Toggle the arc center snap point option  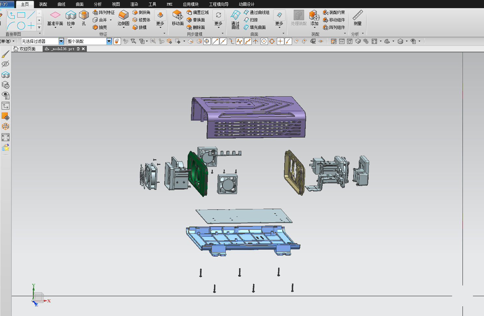pyautogui.click(x=264, y=41)
